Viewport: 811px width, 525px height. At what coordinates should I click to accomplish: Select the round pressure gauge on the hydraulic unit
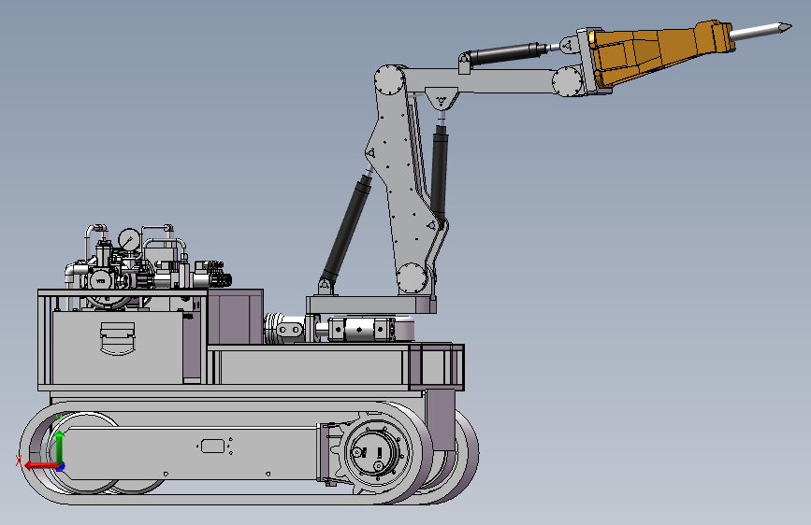[x=129, y=239]
